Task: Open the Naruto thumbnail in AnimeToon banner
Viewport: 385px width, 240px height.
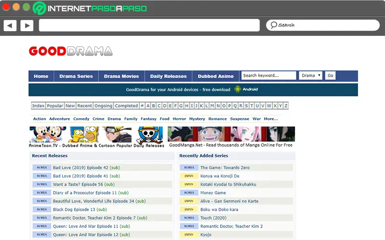Action: pyautogui.click(x=117, y=134)
